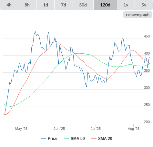The height and width of the screenshot is (147, 153).
Task: Click the active 120d range tab
Action: pyautogui.click(x=105, y=5)
